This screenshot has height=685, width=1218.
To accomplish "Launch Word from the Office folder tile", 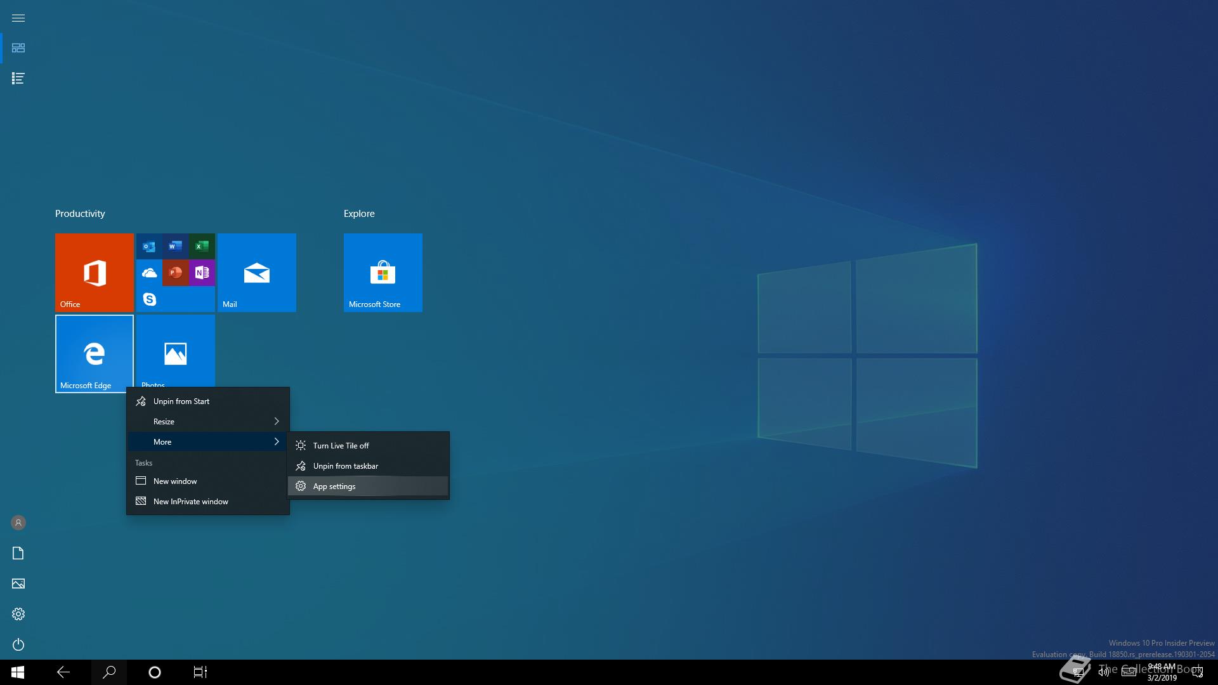I will [176, 246].
